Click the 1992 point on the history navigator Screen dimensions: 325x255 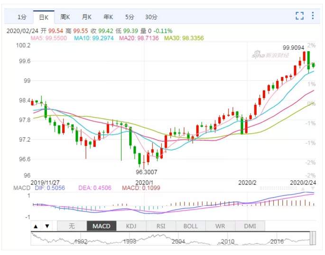click(81, 242)
